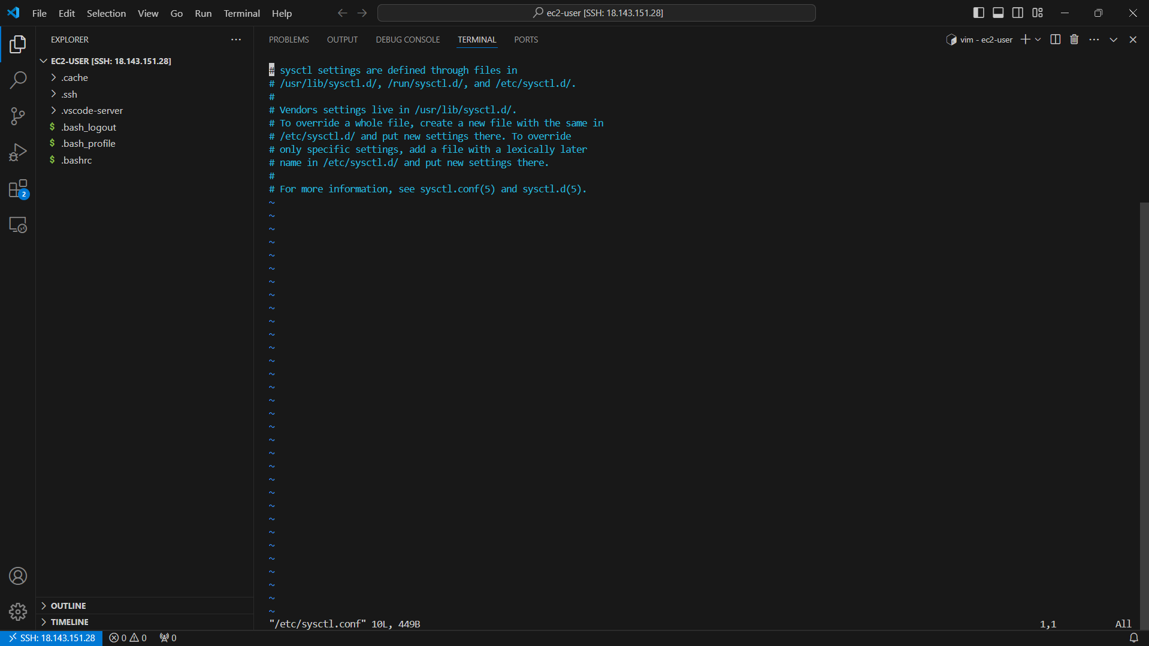Click the command center search box

click(x=597, y=13)
